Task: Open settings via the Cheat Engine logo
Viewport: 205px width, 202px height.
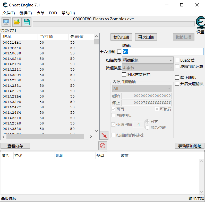Action: 200,22
